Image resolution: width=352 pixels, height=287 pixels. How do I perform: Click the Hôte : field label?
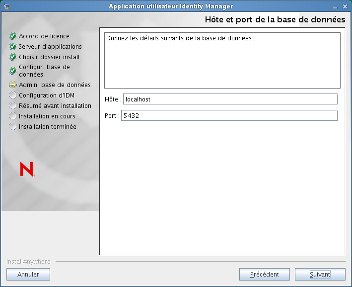[113, 99]
